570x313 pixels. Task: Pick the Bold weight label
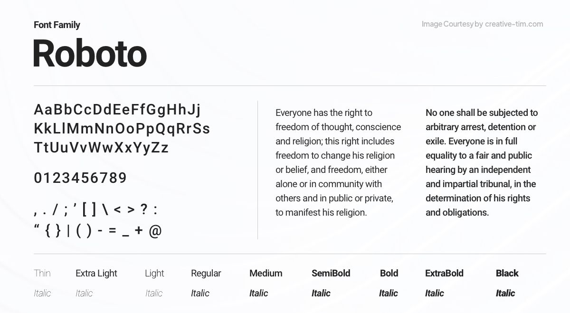[389, 273]
